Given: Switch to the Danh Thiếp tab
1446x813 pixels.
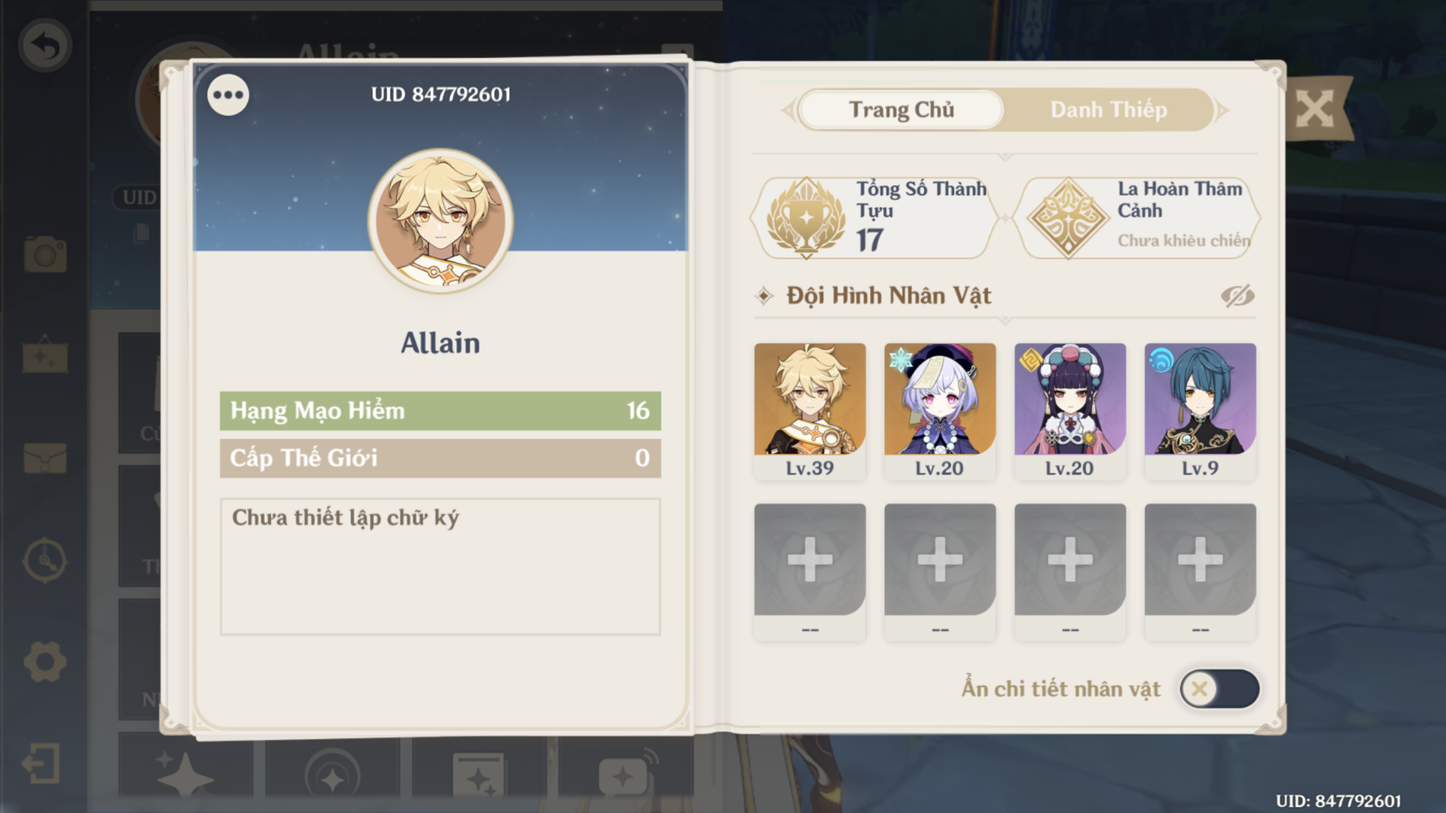Looking at the screenshot, I should click(x=1109, y=110).
